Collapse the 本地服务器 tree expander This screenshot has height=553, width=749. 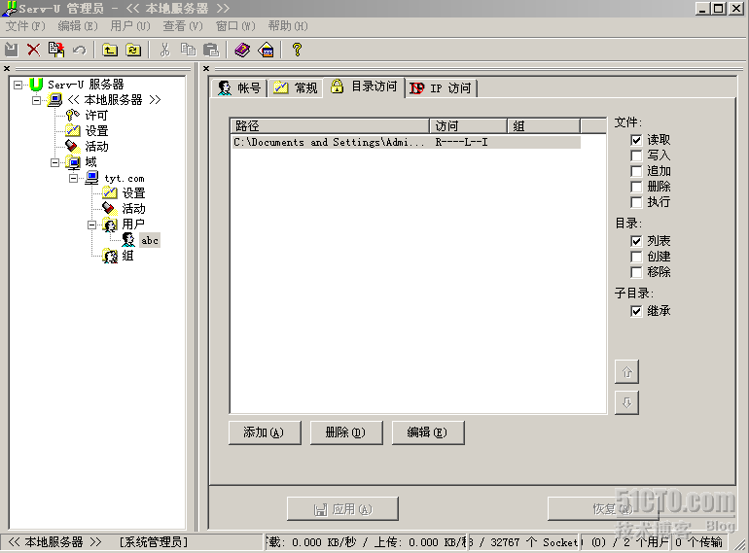[36, 100]
